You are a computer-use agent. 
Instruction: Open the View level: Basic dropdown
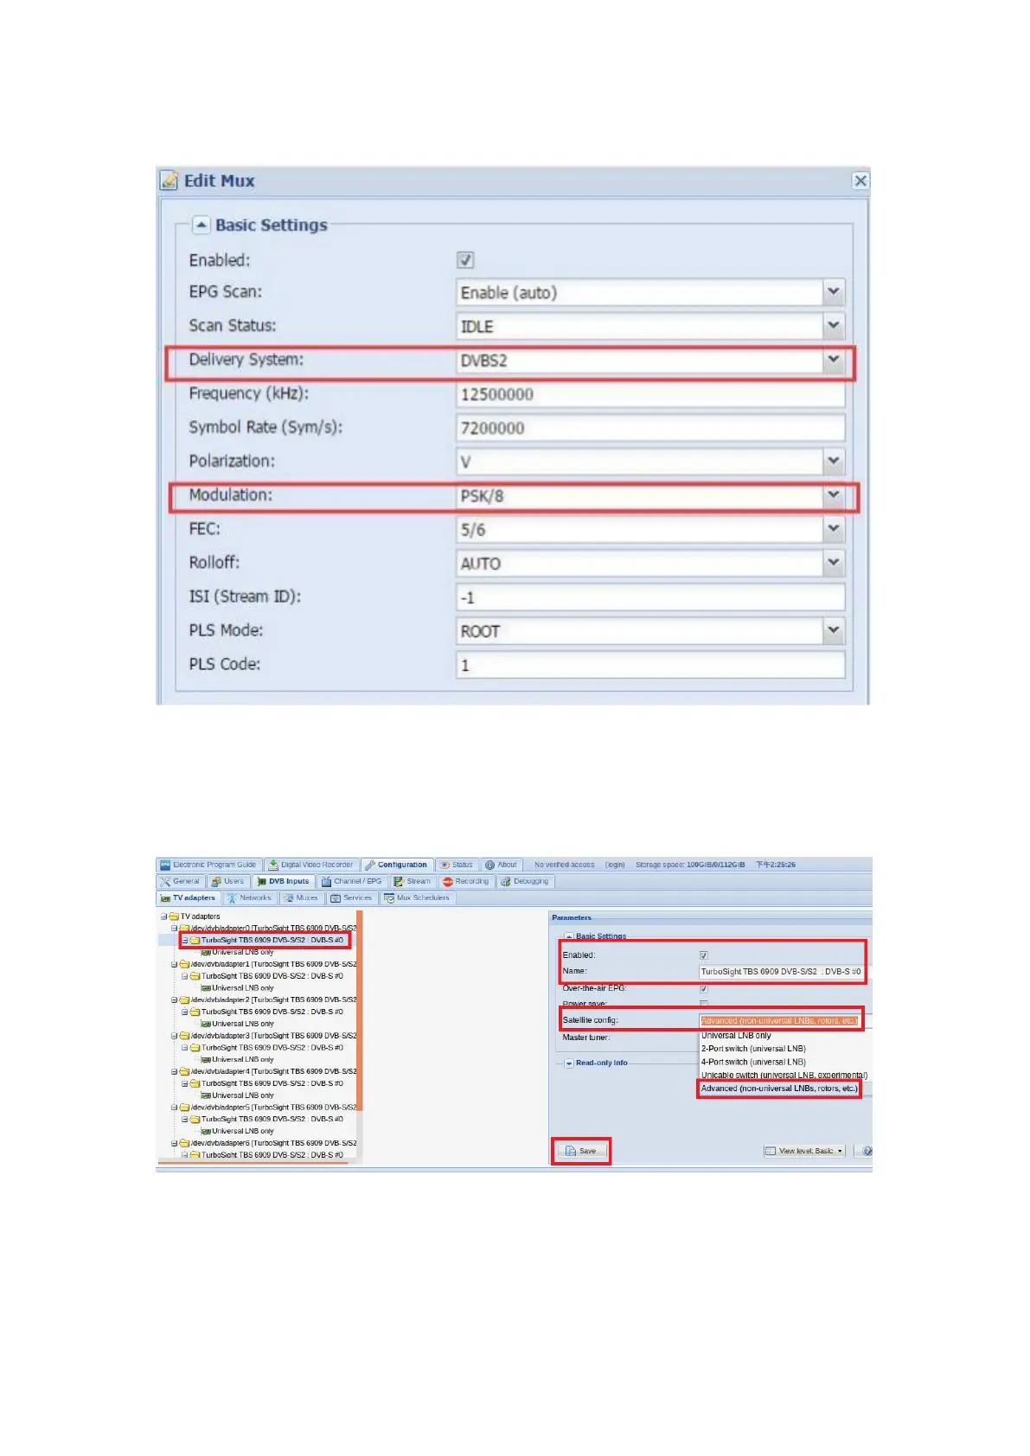[804, 1151]
